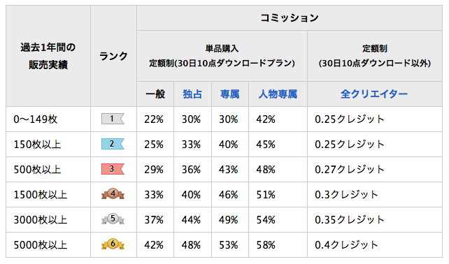The height and width of the screenshot is (264, 449).
Task: Click the 過去1年間の販売実績 header
Action: pyautogui.click(x=48, y=56)
